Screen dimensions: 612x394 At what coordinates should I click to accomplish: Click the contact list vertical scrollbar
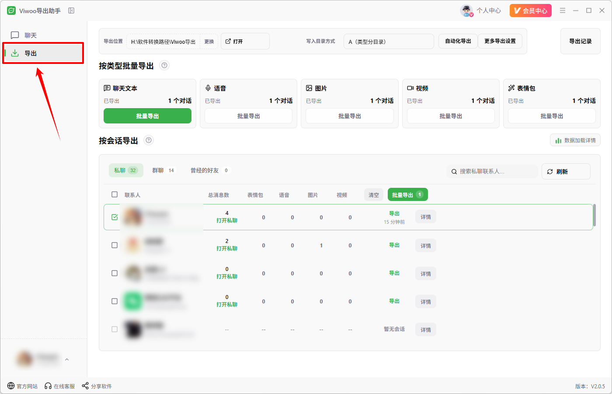(x=594, y=215)
